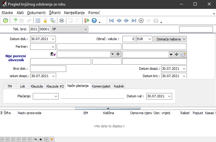This screenshot has height=142, width=216.
Task: Open help with blue question mark icon
Action: click(94, 21)
